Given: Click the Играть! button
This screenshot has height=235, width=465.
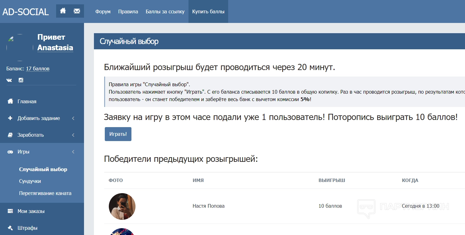Looking at the screenshot, I should tap(118, 134).
